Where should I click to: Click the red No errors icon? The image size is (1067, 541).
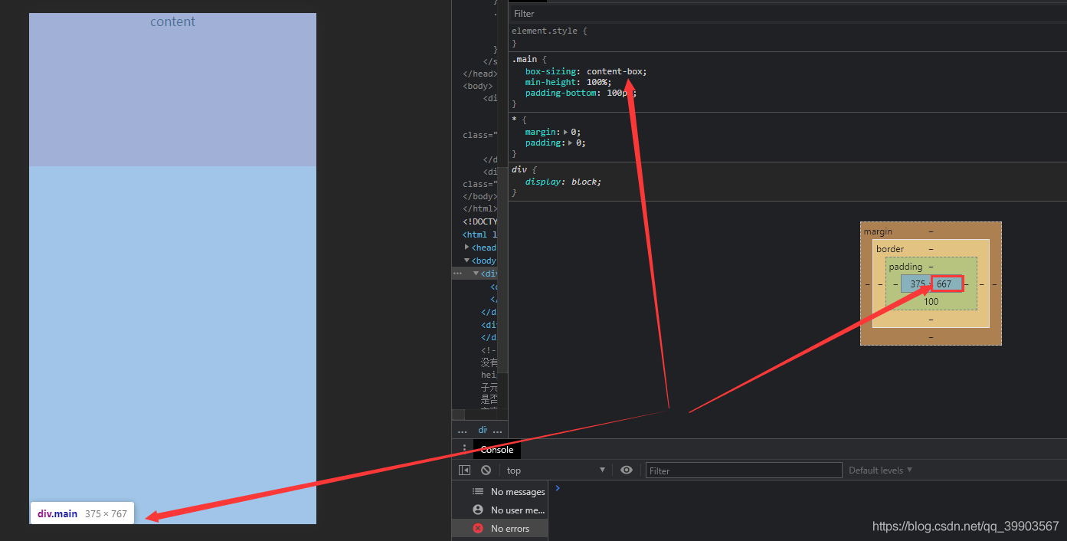point(478,528)
